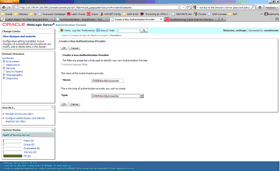Click the Name input field
This screenshot has width=280, height=171.
point(107,80)
